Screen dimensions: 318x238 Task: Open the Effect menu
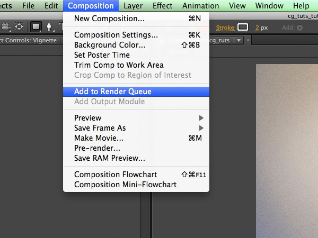point(163,6)
